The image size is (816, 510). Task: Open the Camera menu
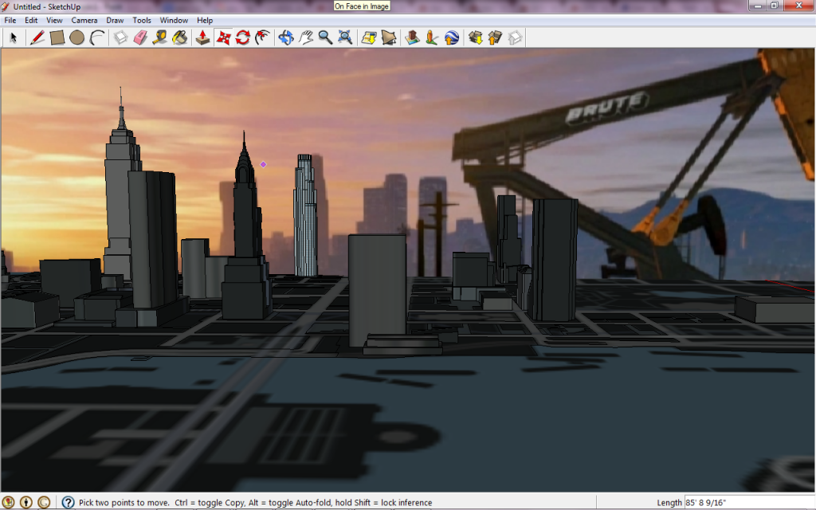[x=84, y=20]
